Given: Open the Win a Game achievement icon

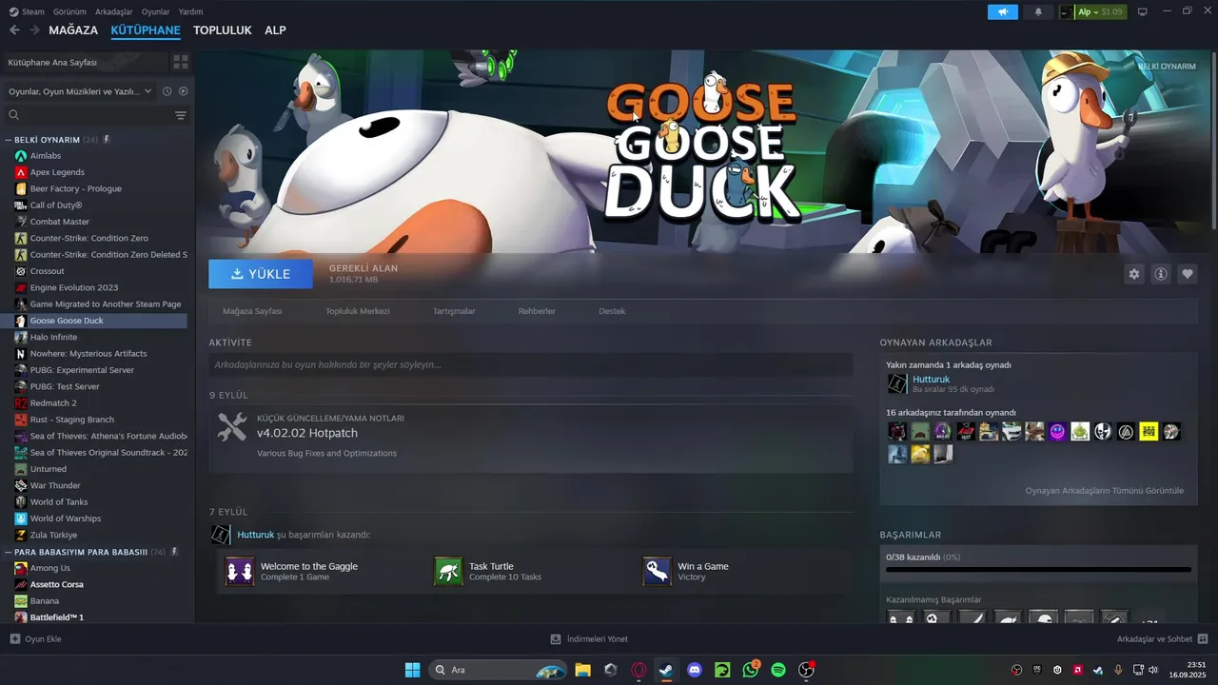Looking at the screenshot, I should click(658, 571).
